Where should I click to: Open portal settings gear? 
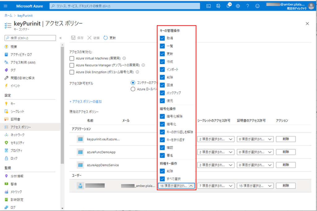pyautogui.click(x=238, y=6)
